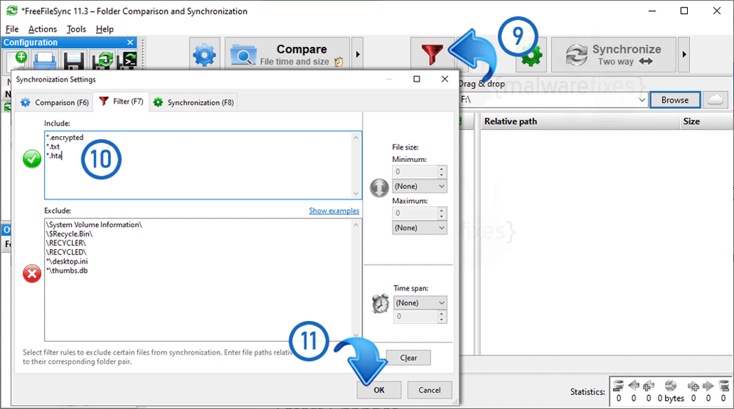Click the Clear button

pyautogui.click(x=408, y=358)
